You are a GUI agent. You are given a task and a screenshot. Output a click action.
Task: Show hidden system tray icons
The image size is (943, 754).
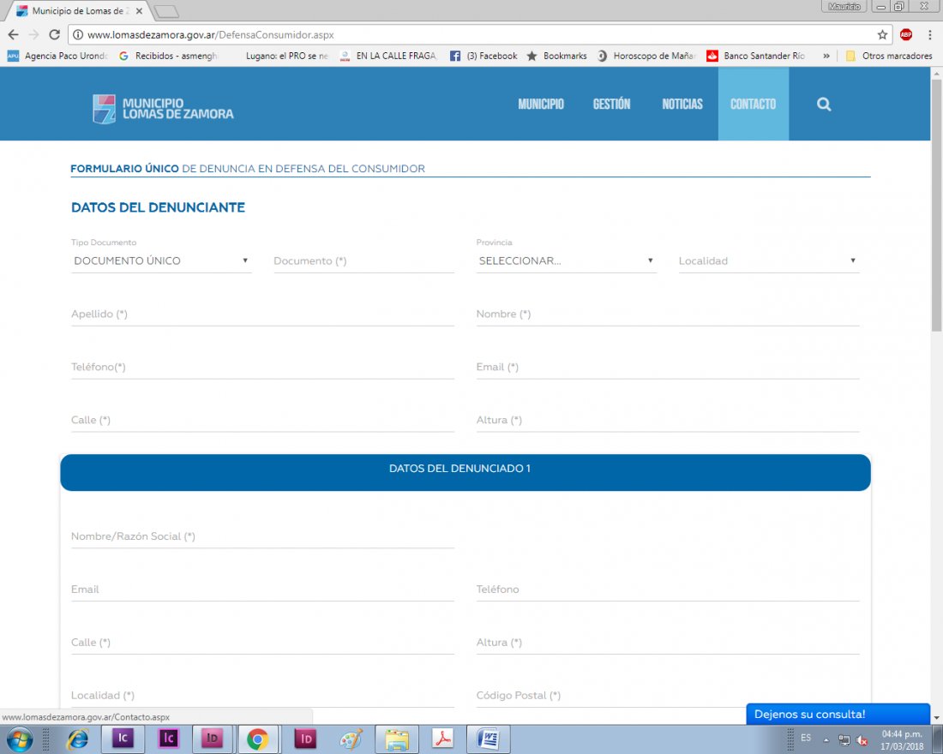pos(826,740)
